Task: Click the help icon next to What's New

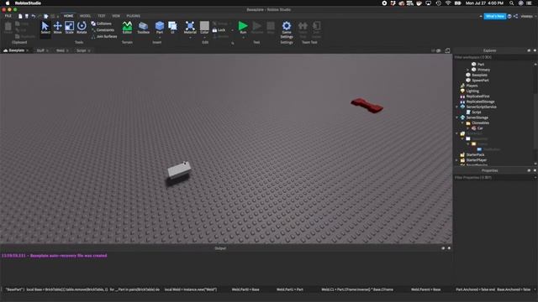Action: click(x=509, y=16)
